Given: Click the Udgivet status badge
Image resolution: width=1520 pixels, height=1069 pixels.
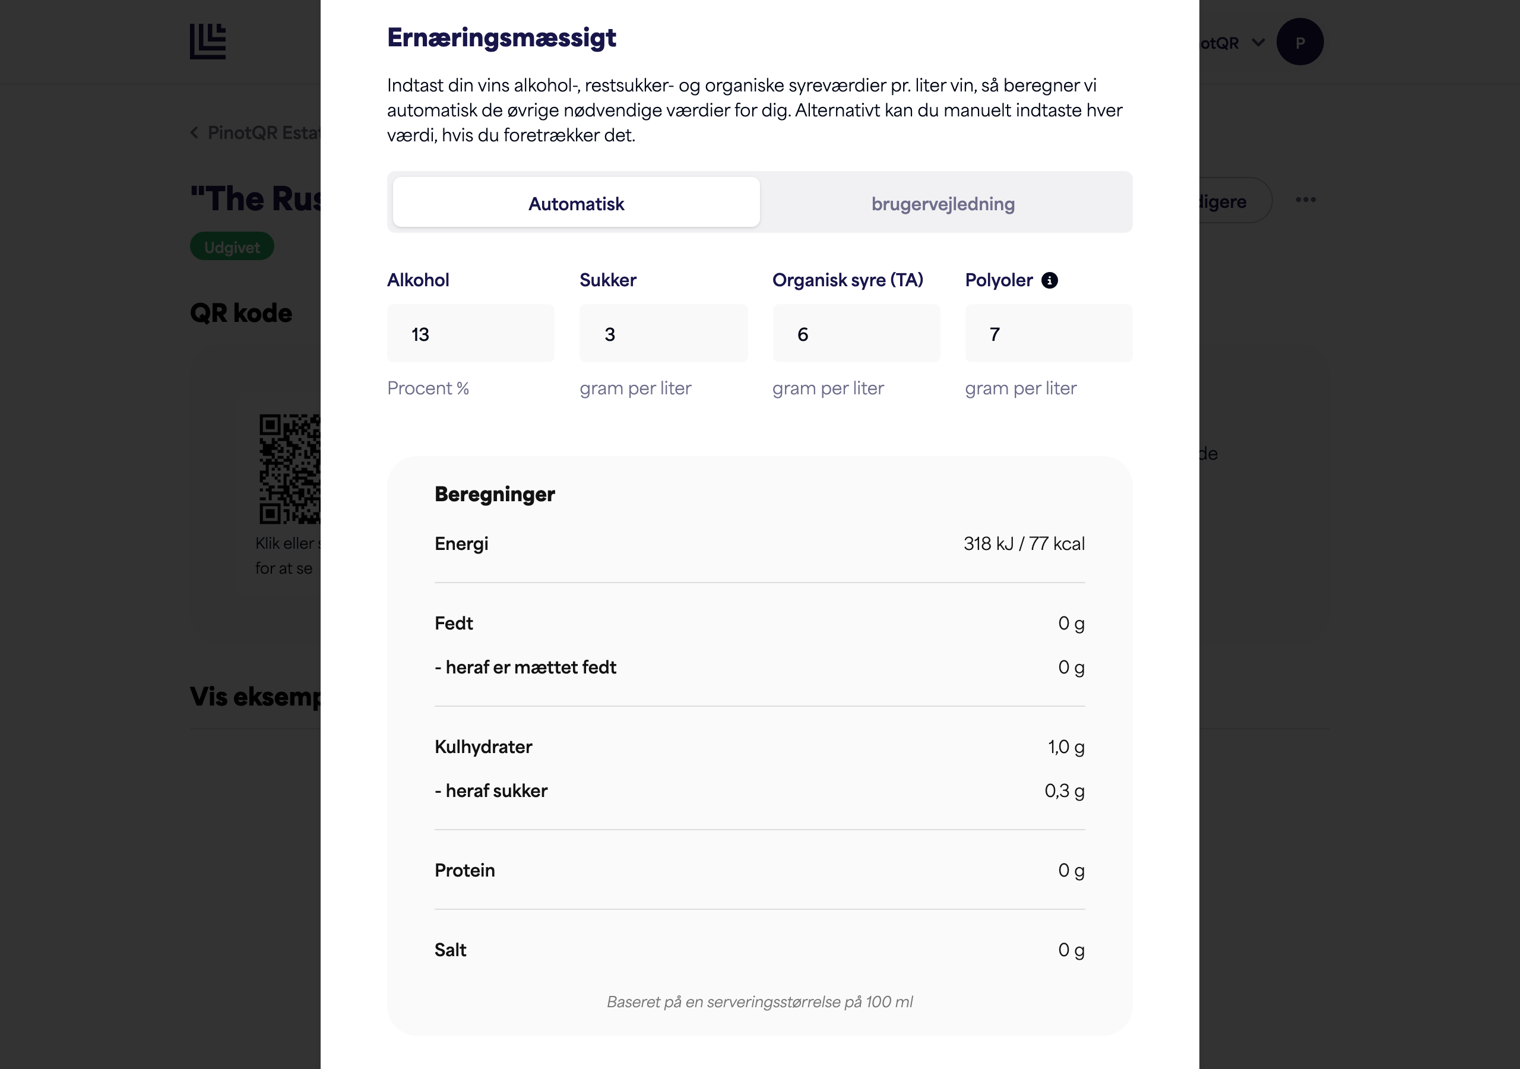Looking at the screenshot, I should click(x=232, y=246).
